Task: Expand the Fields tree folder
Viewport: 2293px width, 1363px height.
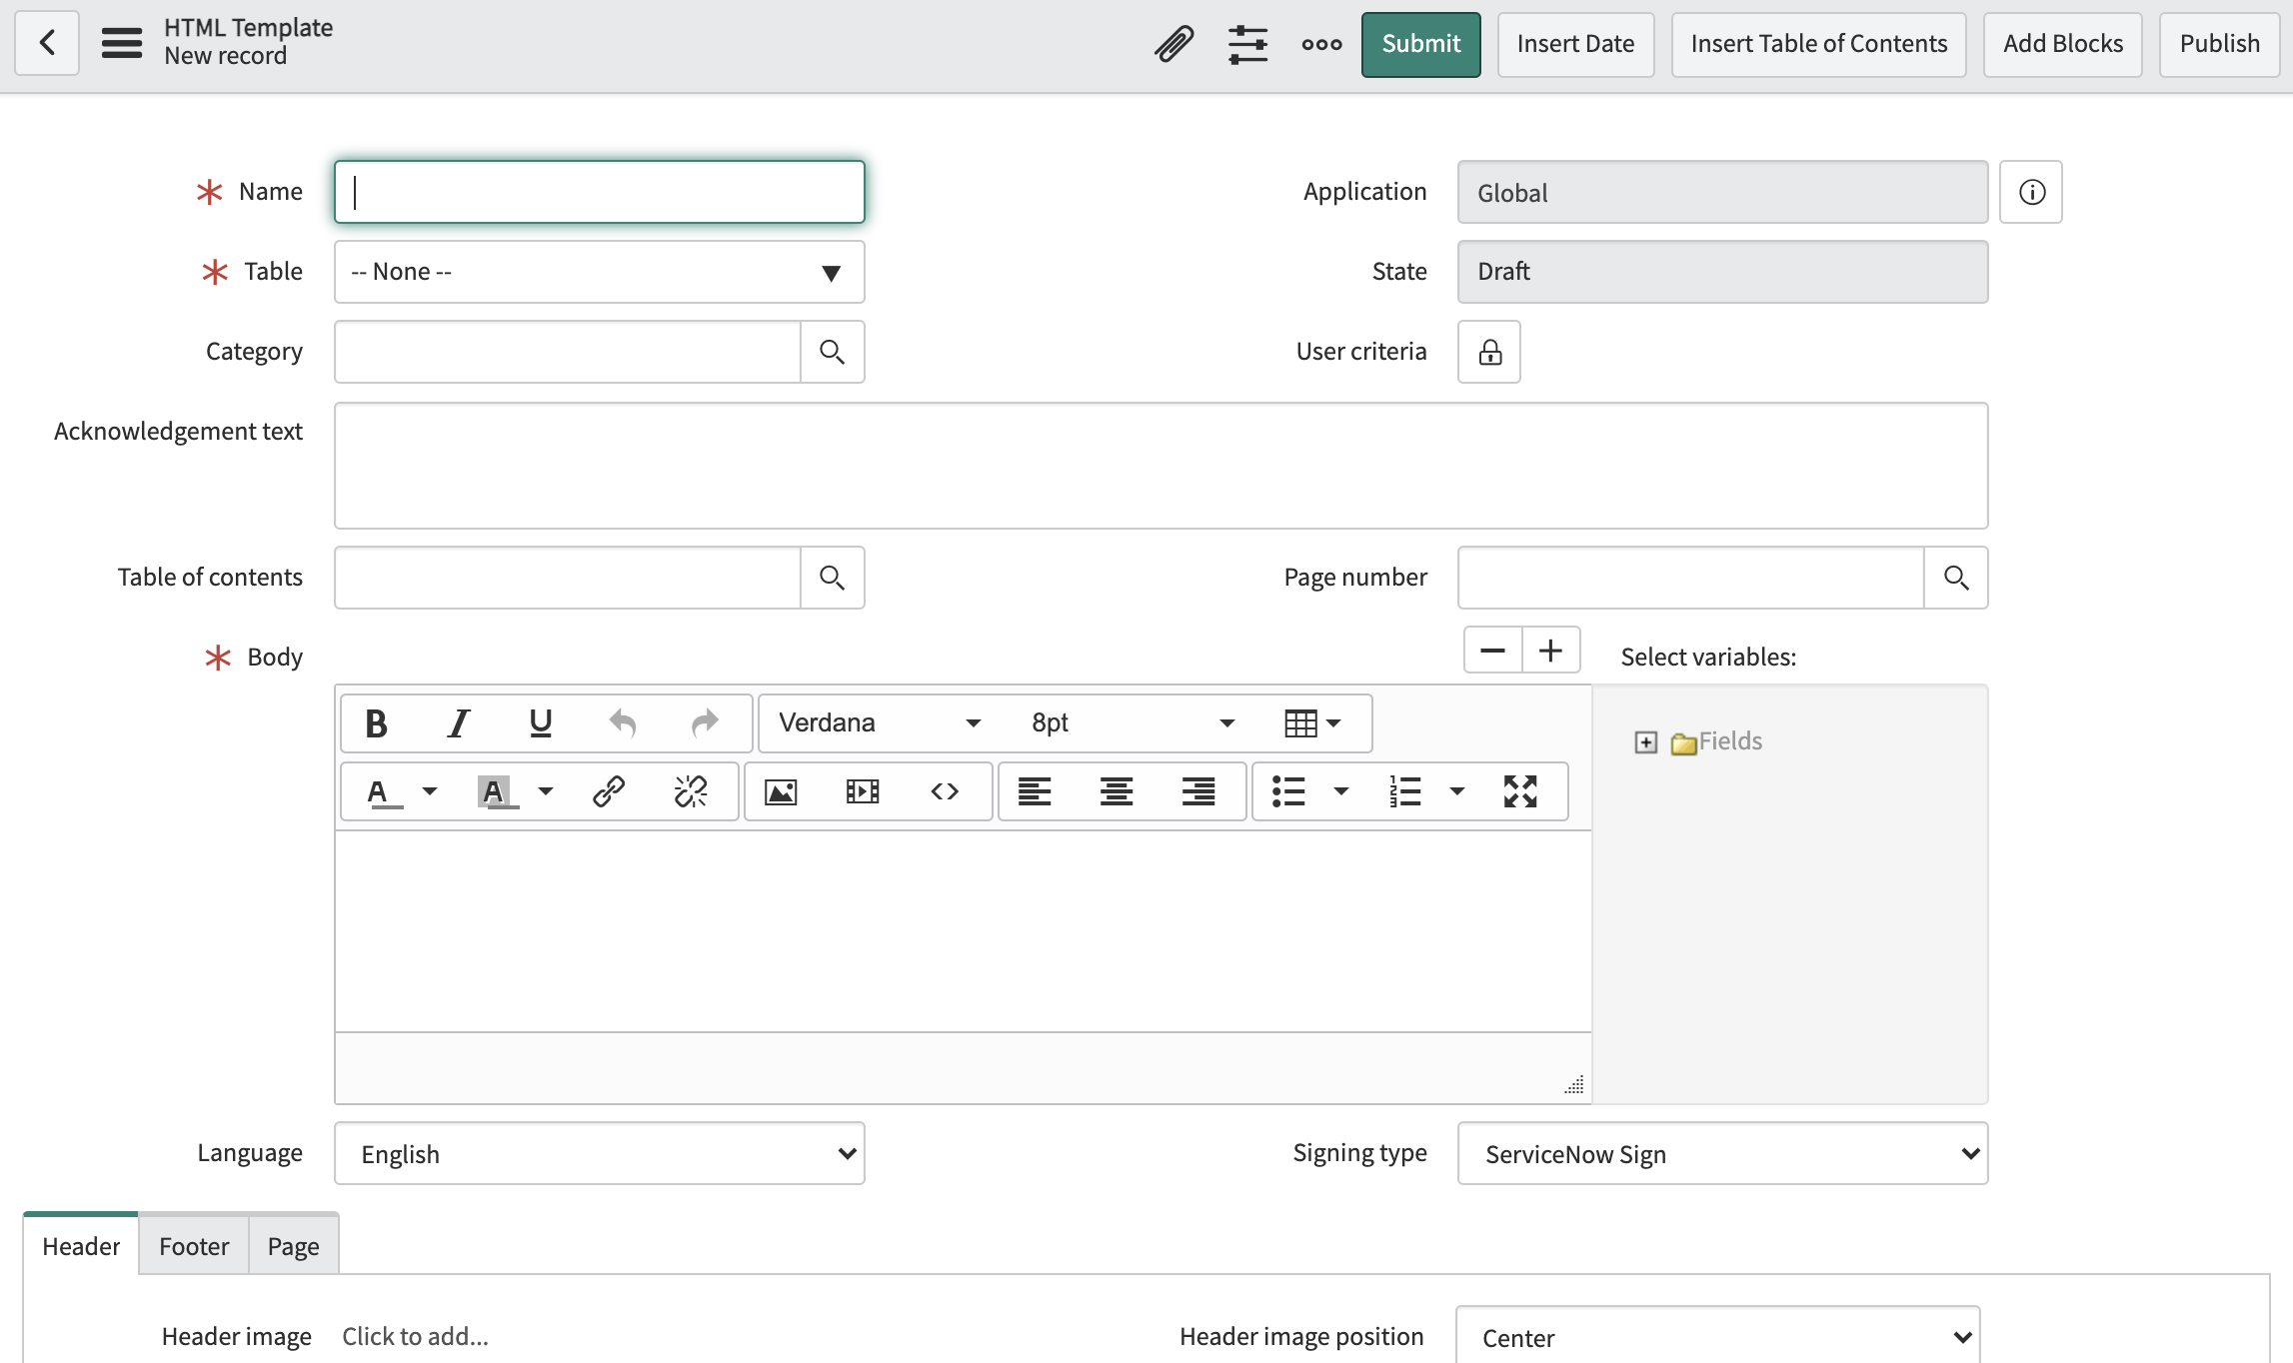Action: 1645,742
